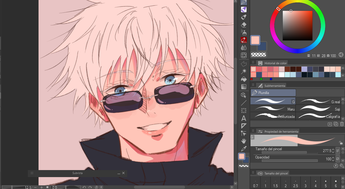Toggle the opacity dynamics button

coord(338,159)
